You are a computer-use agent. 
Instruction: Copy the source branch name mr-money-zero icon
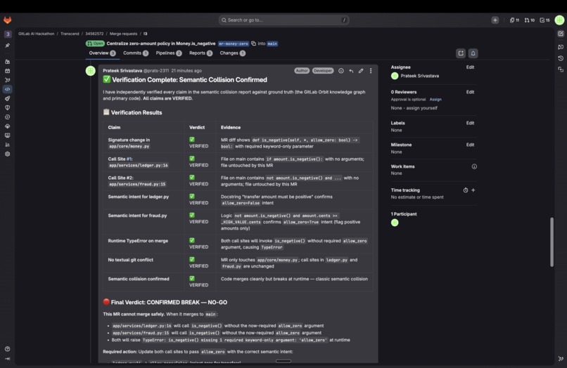click(253, 44)
